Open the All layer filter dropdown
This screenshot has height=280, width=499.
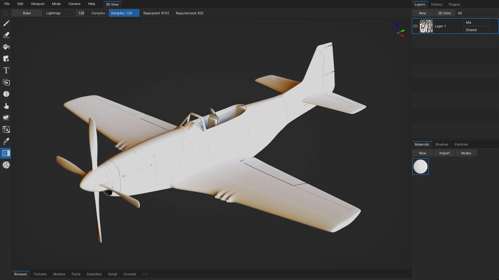(476, 13)
